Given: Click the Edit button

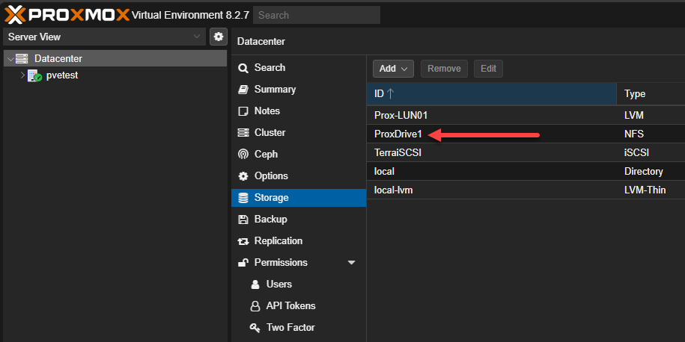Looking at the screenshot, I should coord(488,69).
